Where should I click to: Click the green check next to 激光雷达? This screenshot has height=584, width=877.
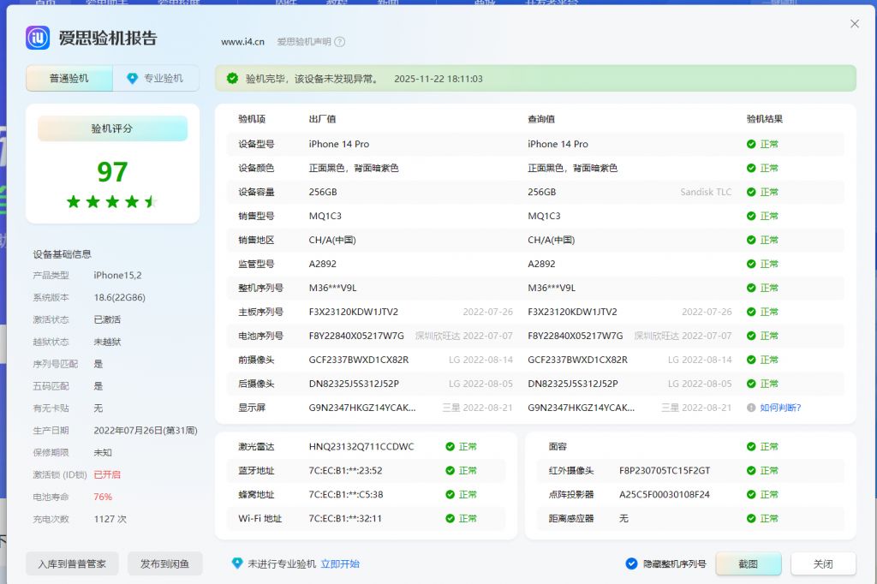pos(450,446)
